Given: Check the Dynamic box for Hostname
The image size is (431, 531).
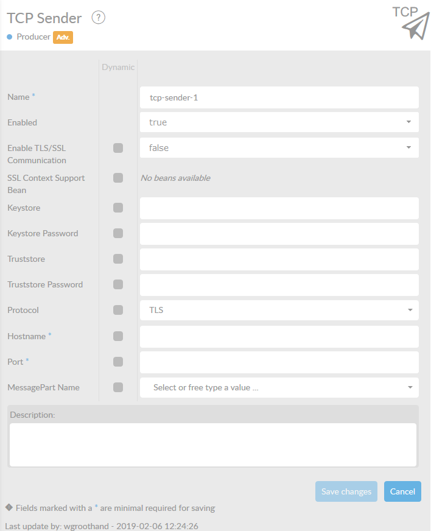Looking at the screenshot, I should (x=118, y=336).
